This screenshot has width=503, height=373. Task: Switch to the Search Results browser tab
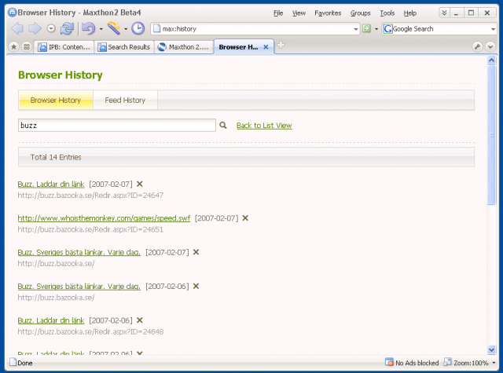click(124, 47)
